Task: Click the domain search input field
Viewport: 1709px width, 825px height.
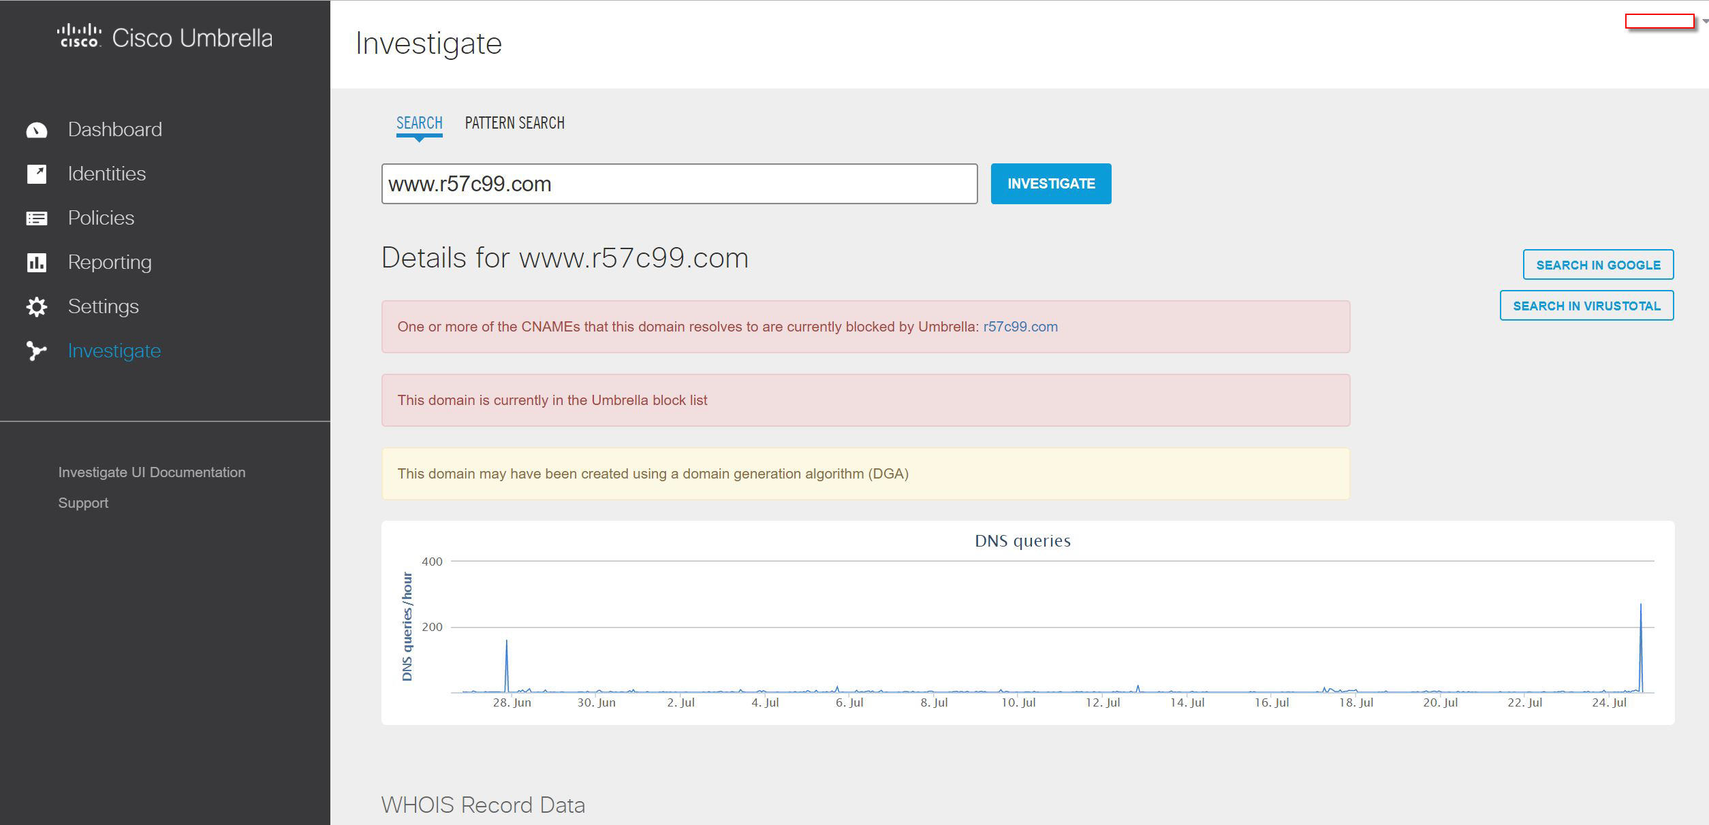Action: coord(679,184)
